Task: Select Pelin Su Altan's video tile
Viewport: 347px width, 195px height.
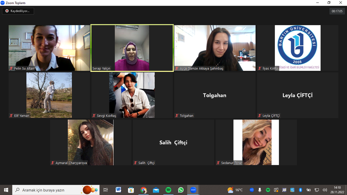Action: pos(49,47)
